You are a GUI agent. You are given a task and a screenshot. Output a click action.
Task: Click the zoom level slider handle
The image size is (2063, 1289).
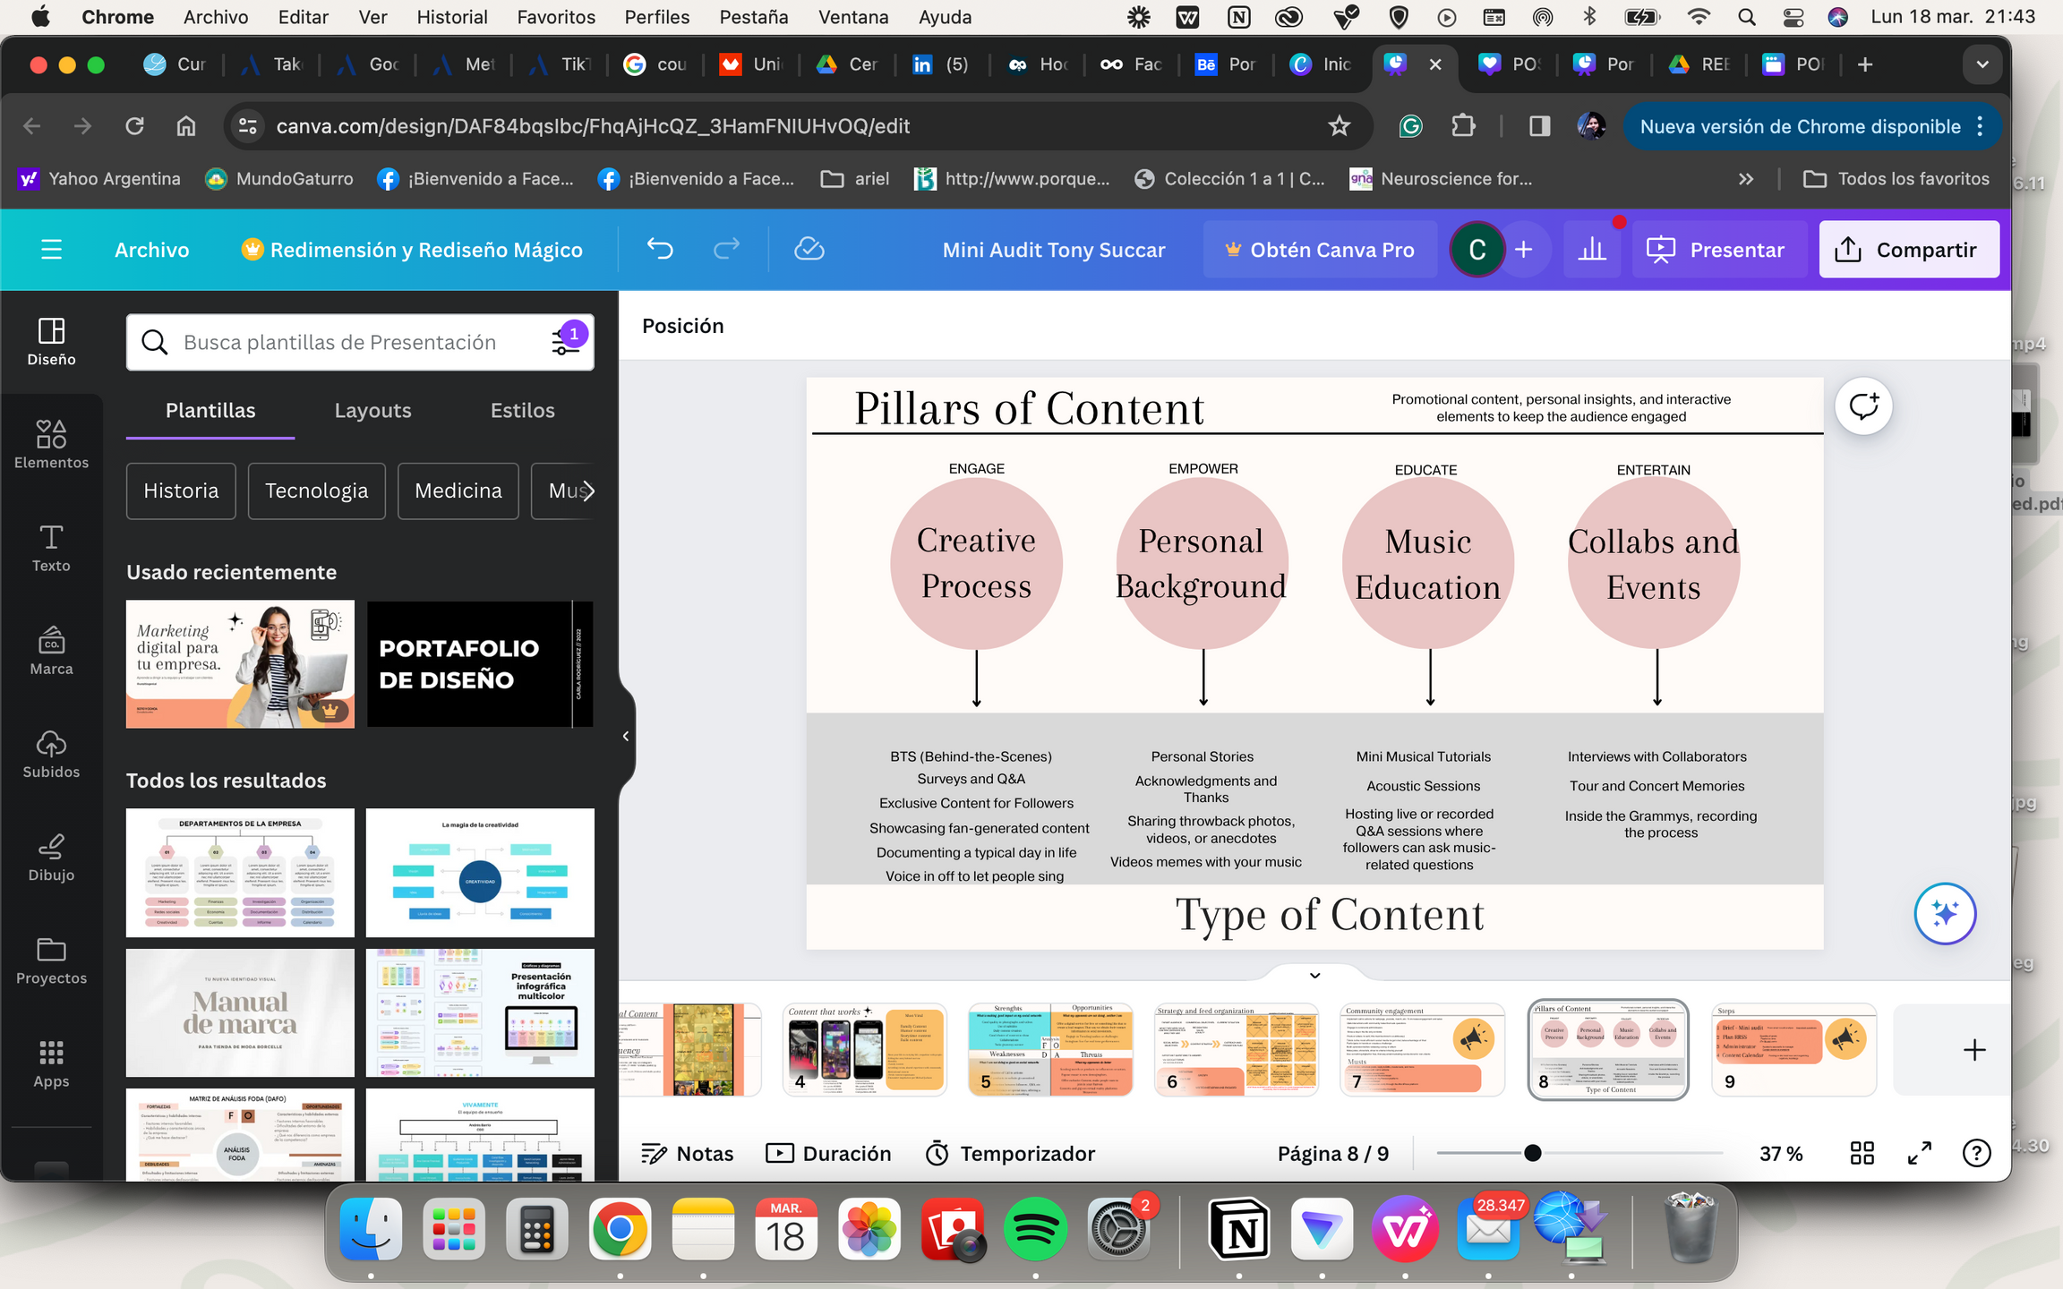[x=1532, y=1153]
